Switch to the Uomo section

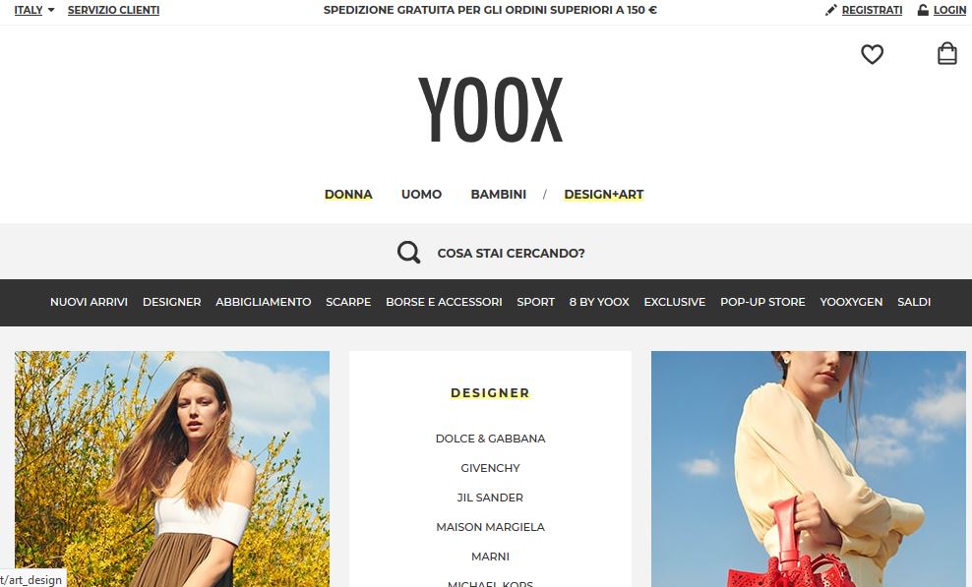[x=421, y=195]
